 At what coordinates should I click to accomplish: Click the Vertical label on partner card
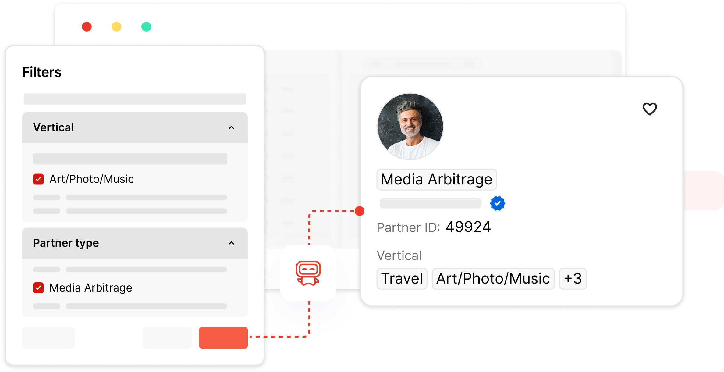tap(399, 256)
